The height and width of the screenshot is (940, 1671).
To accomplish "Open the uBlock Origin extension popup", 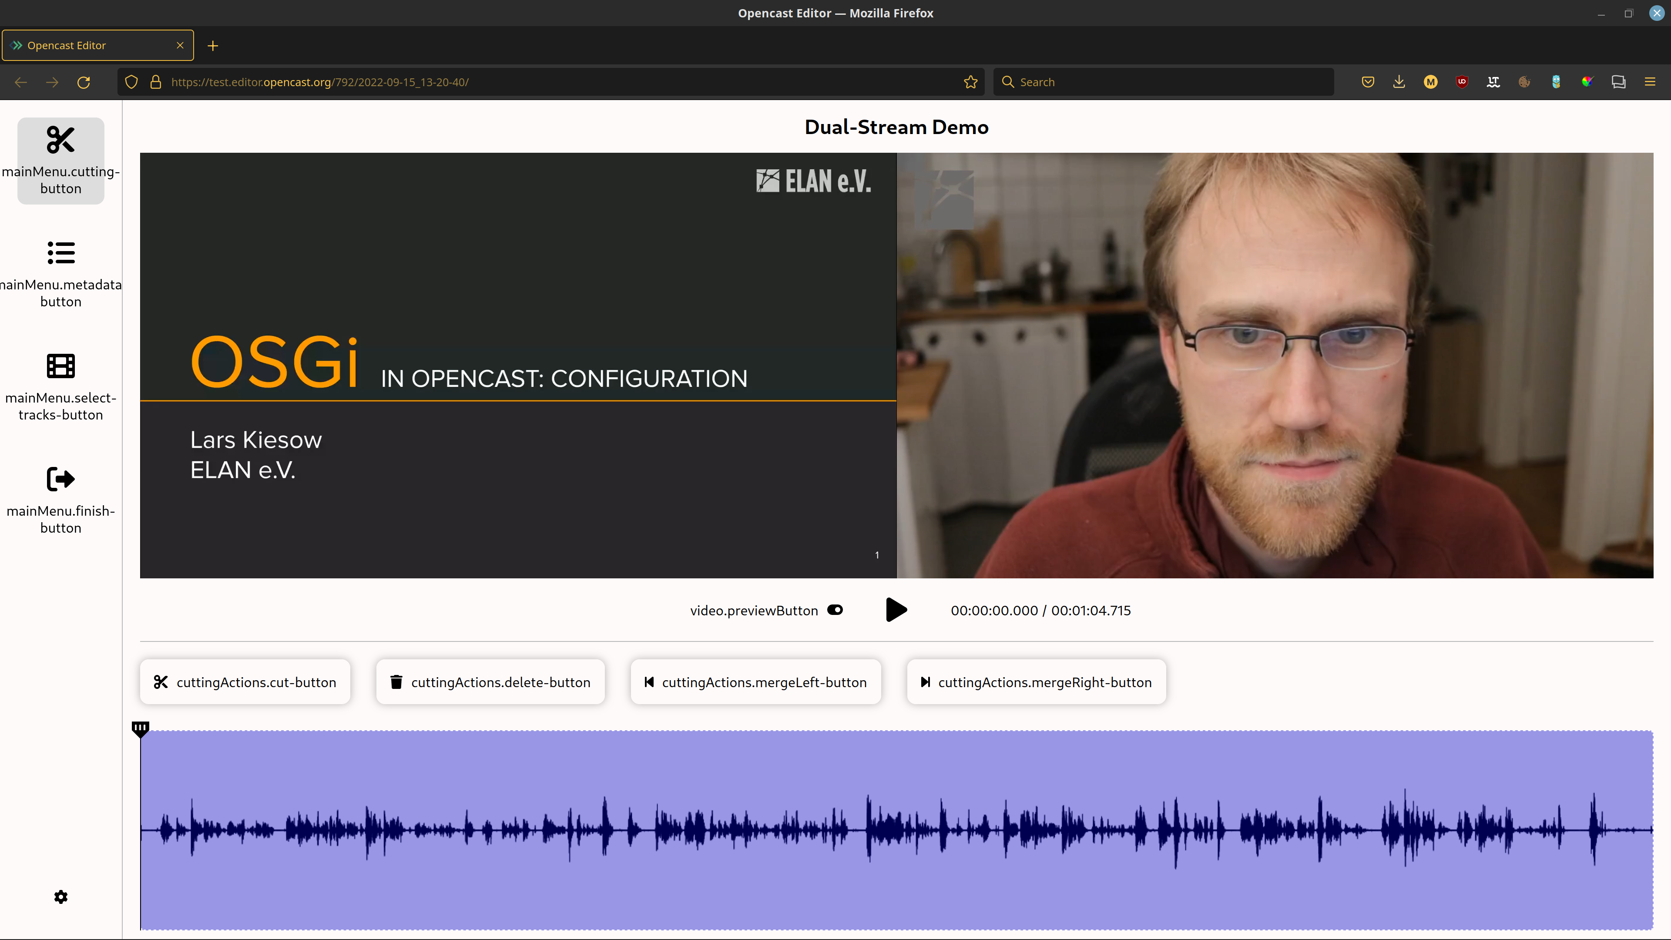I will (1462, 82).
